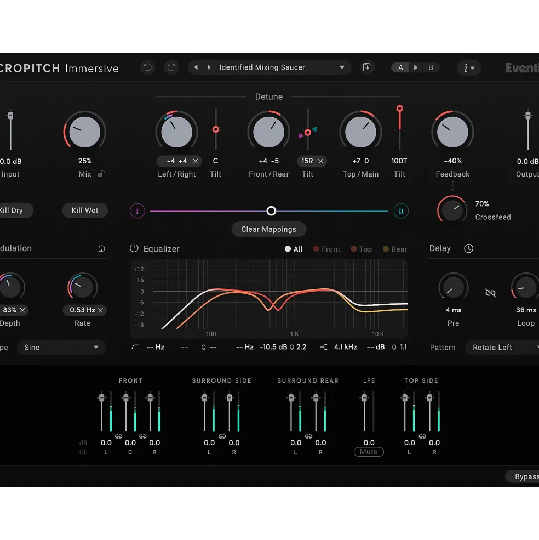Click the Left/Right detune knob

tap(176, 132)
